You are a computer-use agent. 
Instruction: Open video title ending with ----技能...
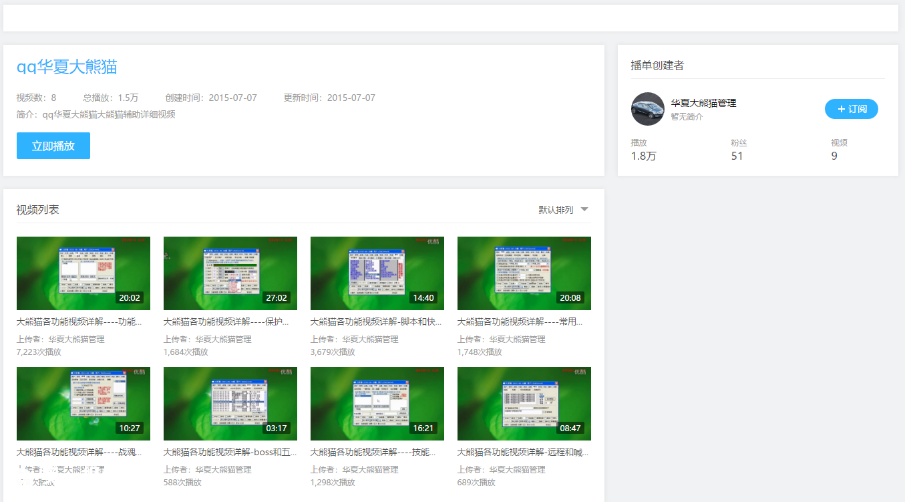pyautogui.click(x=373, y=452)
